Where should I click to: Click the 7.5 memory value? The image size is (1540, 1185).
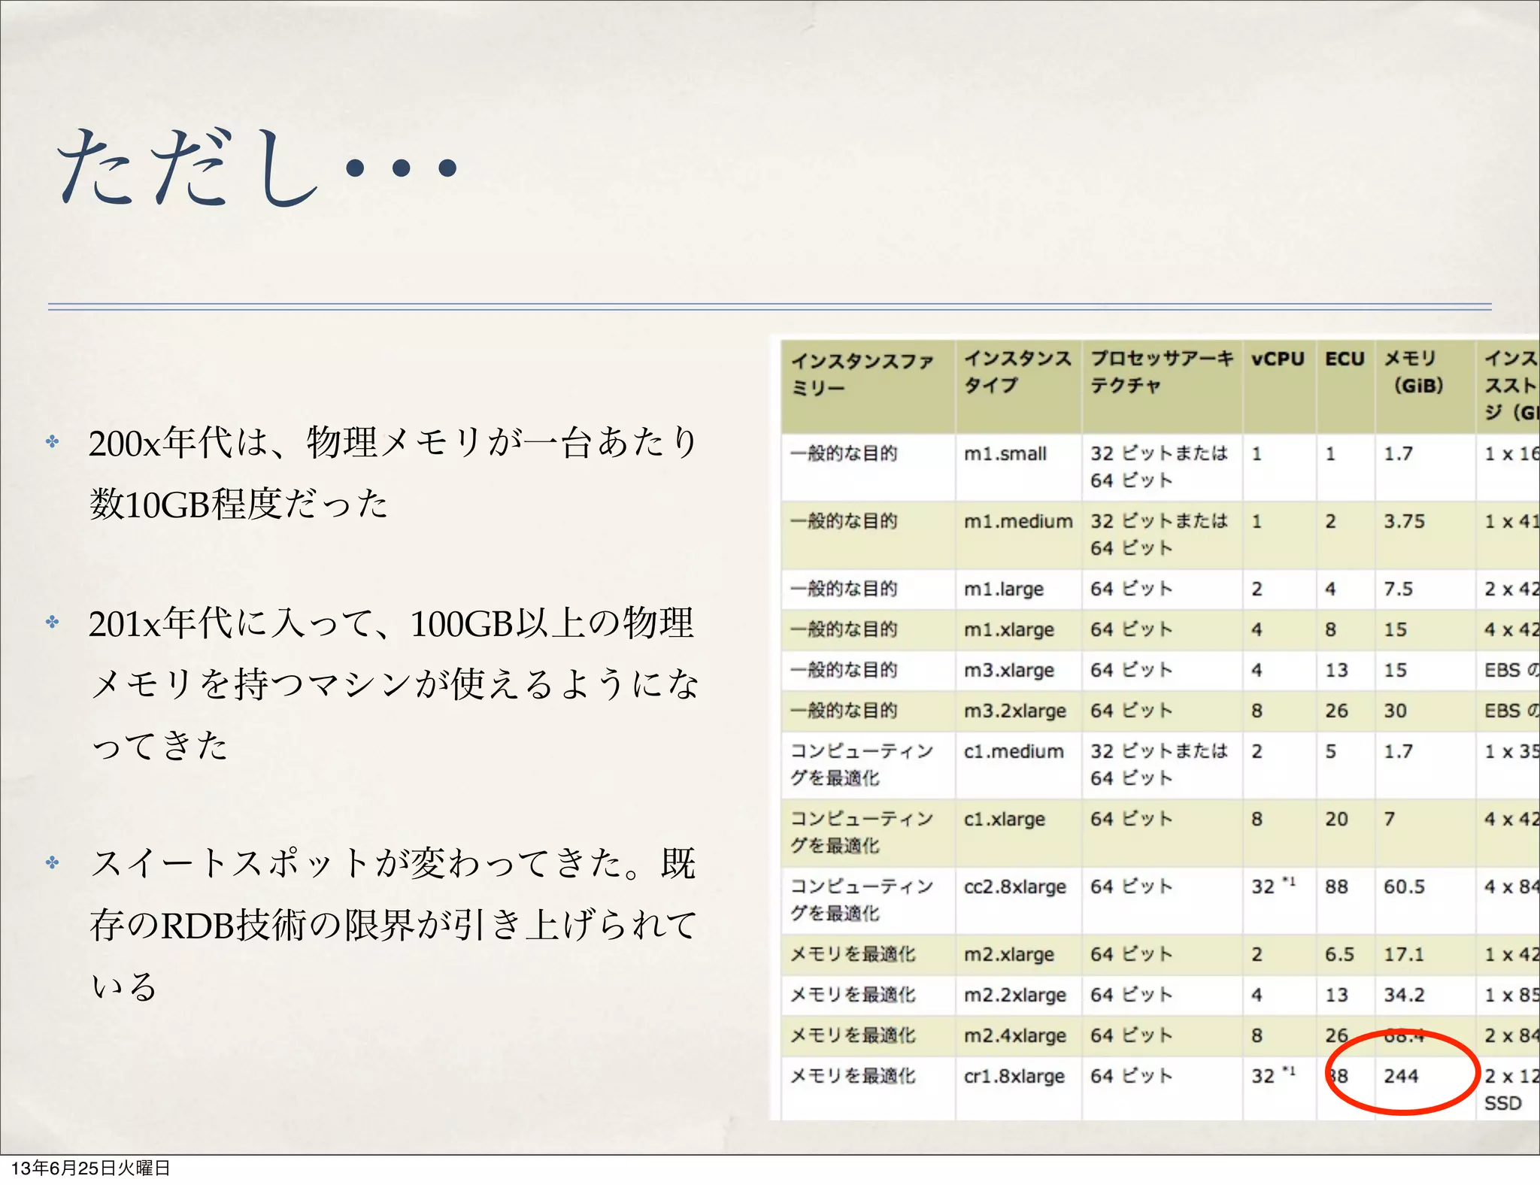pos(1399,589)
